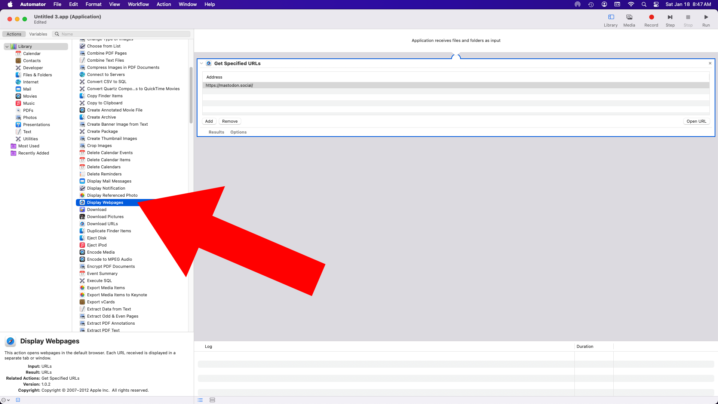Add a new URL address
The height and width of the screenshot is (404, 718).
click(x=209, y=121)
